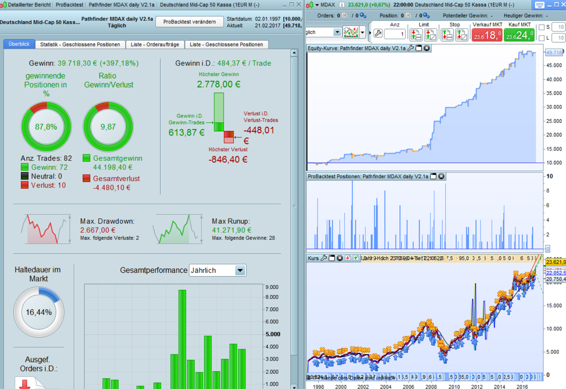Click the red download arrow under Ausgef. Orders
Viewport: 566px width, 389px height.
25,384
